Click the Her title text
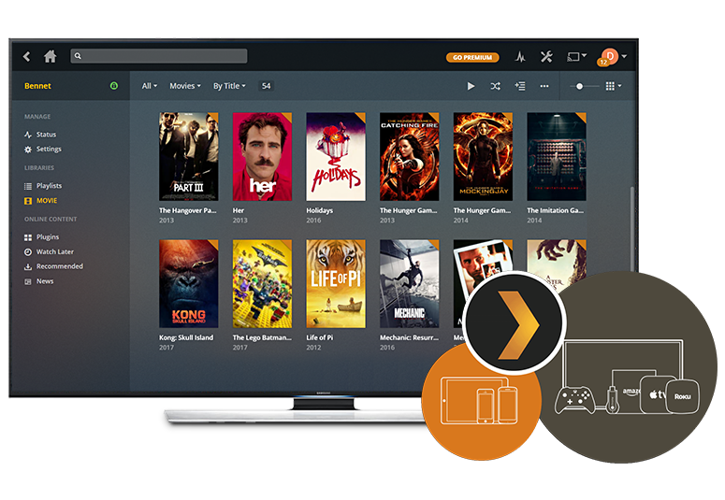The height and width of the screenshot is (500, 725). coord(239,210)
